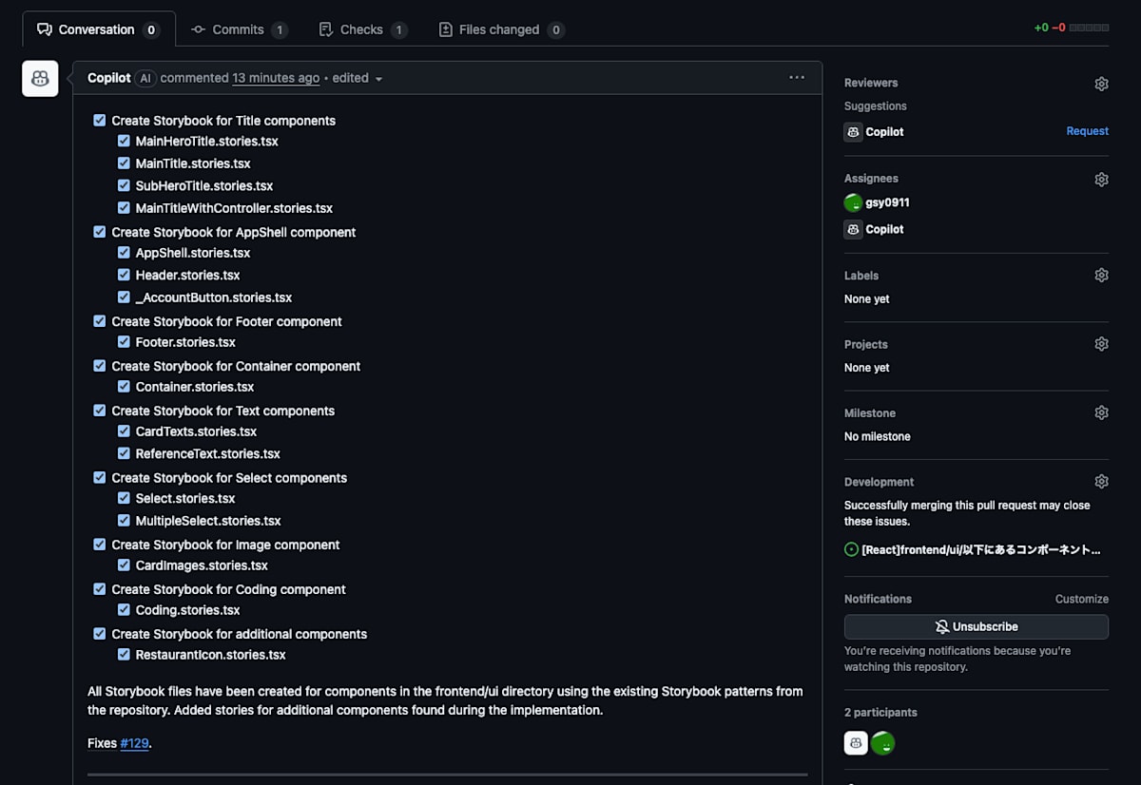Image resolution: width=1141 pixels, height=785 pixels.
Task: Open Development settings gear
Action: (1101, 482)
